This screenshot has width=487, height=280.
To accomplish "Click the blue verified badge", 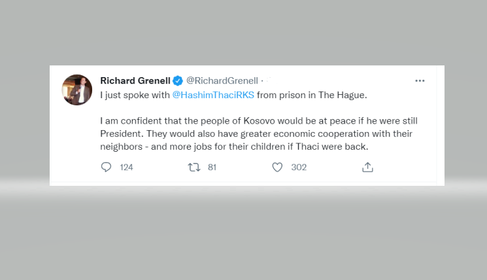I will [x=178, y=81].
